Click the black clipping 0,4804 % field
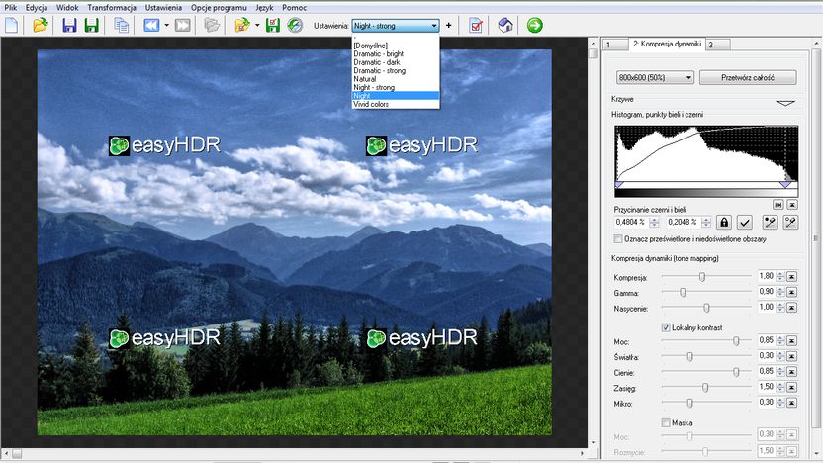 [x=632, y=222]
